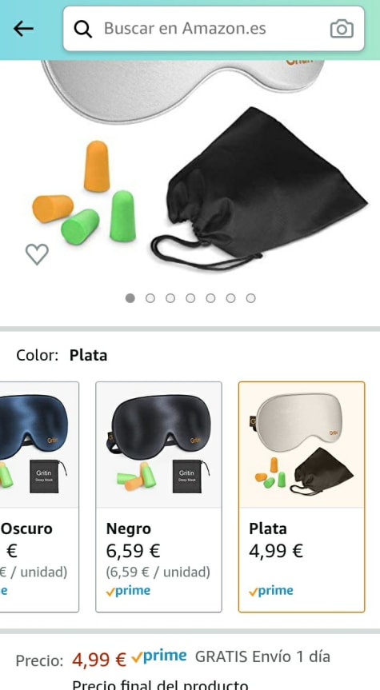This screenshot has width=380, height=690.
Task: Tap prime badge next to Precio
Action: [159, 656]
